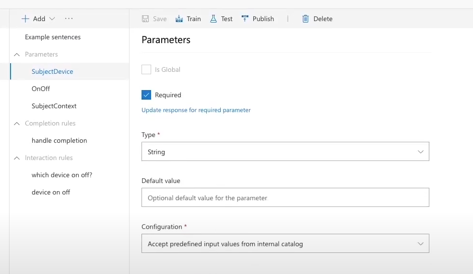Click the Save label in toolbar
Viewport: 473px width, 274px height.
(x=160, y=19)
